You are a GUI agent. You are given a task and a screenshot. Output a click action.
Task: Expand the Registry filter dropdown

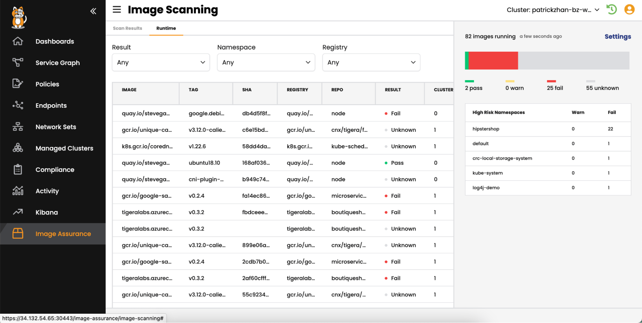(x=371, y=63)
